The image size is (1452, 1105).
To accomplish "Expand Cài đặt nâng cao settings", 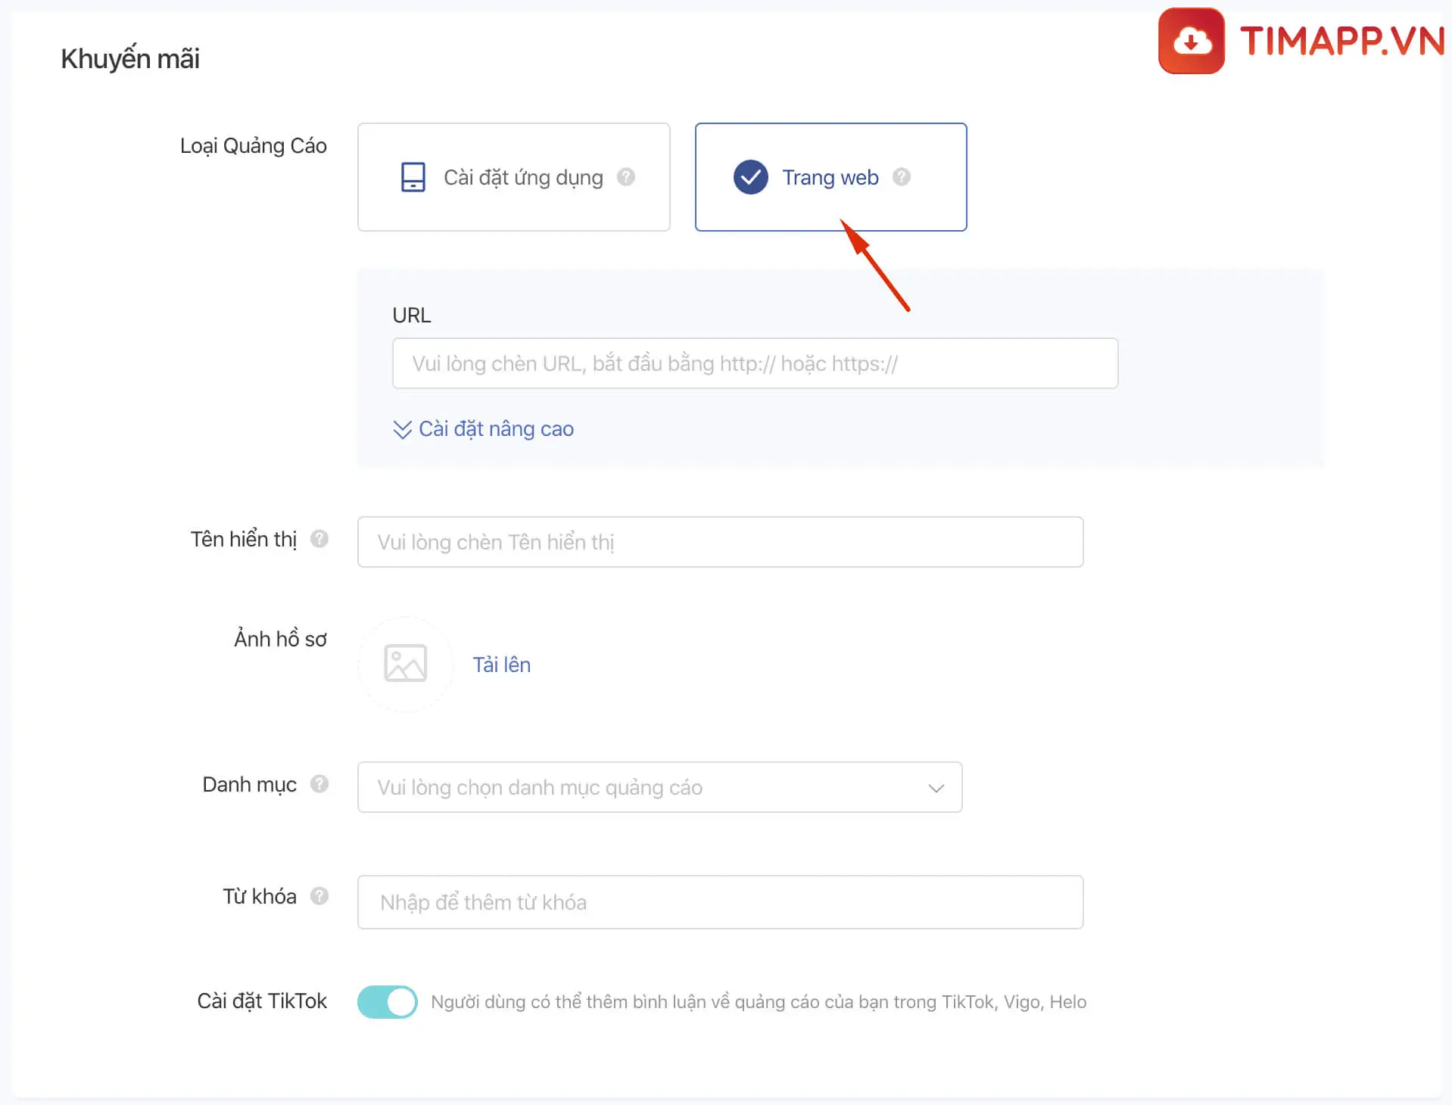I will pos(483,429).
